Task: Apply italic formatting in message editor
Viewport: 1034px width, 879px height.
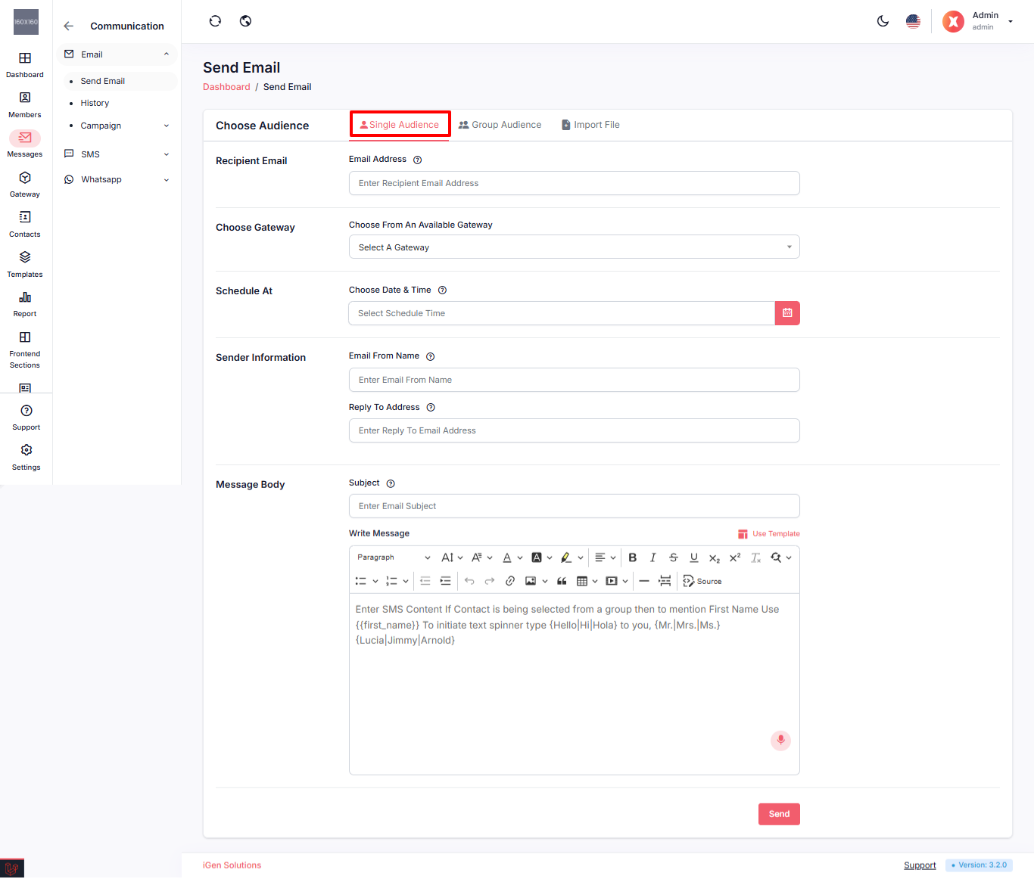Action: point(652,558)
